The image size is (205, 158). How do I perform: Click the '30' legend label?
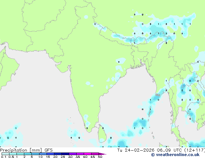coord(70,157)
